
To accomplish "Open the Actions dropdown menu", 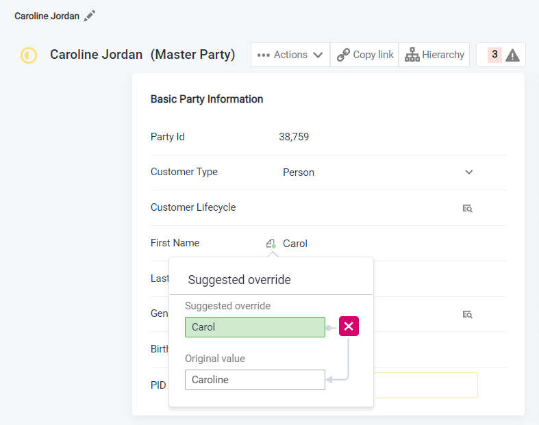I will coord(290,55).
